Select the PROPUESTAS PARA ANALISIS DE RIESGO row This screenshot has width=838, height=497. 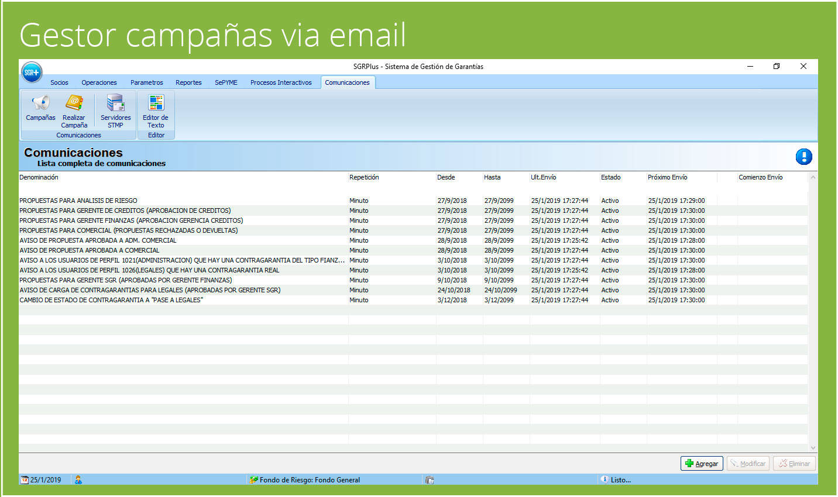(x=78, y=201)
